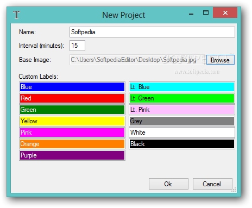Select the Pink custom label

click(x=72, y=133)
